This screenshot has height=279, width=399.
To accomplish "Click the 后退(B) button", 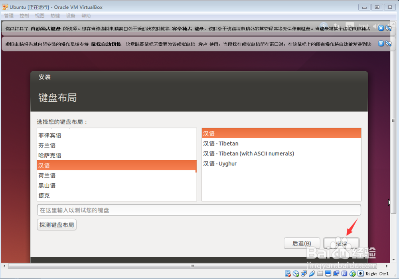I will tap(302, 243).
